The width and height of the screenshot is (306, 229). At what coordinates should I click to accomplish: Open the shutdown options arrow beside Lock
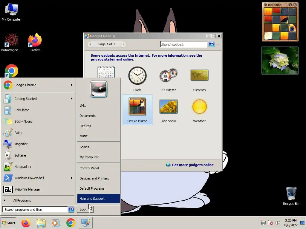pyautogui.click(x=91, y=209)
